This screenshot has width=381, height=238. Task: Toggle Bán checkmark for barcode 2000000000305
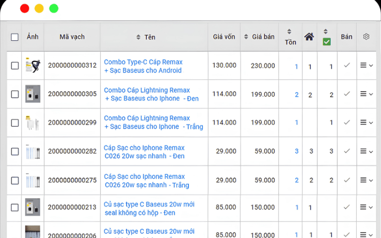point(347,94)
